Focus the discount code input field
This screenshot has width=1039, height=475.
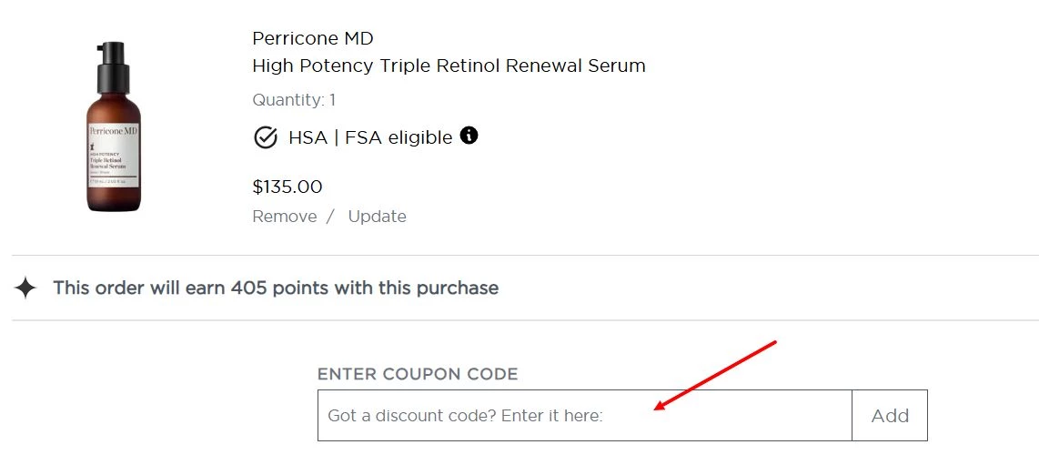tap(584, 416)
